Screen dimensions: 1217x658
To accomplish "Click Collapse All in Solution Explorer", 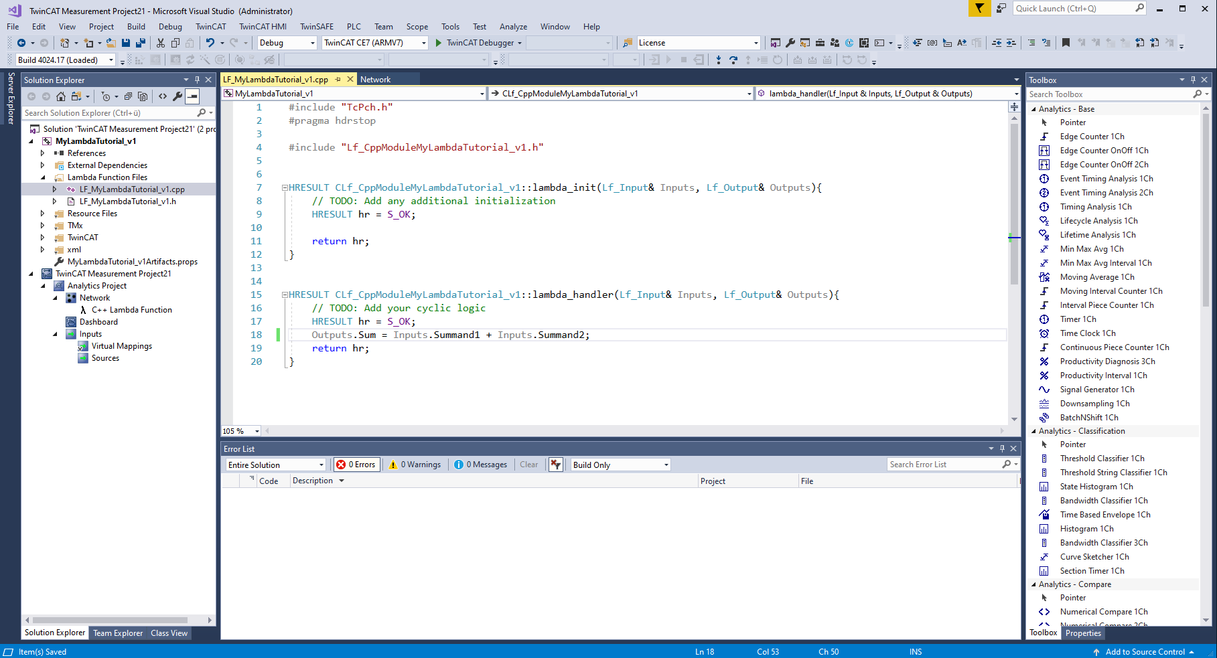I will tap(128, 96).
